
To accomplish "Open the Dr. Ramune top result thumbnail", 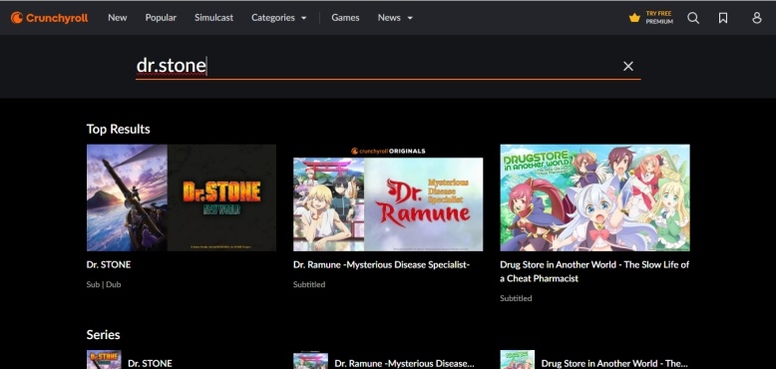I will (388, 197).
